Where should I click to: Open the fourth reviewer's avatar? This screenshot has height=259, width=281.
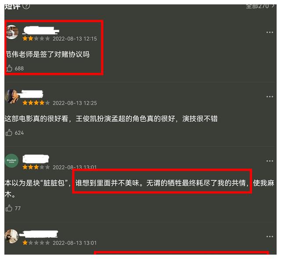tap(12, 236)
